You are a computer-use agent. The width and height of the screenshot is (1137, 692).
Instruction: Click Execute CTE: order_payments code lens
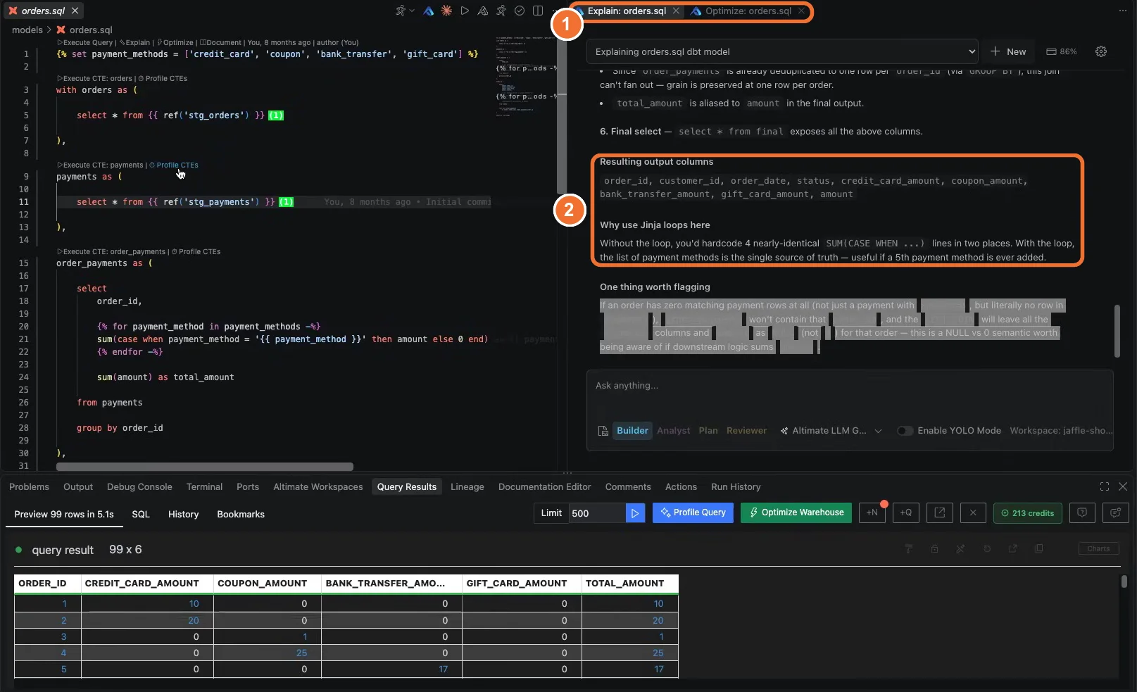coord(112,251)
